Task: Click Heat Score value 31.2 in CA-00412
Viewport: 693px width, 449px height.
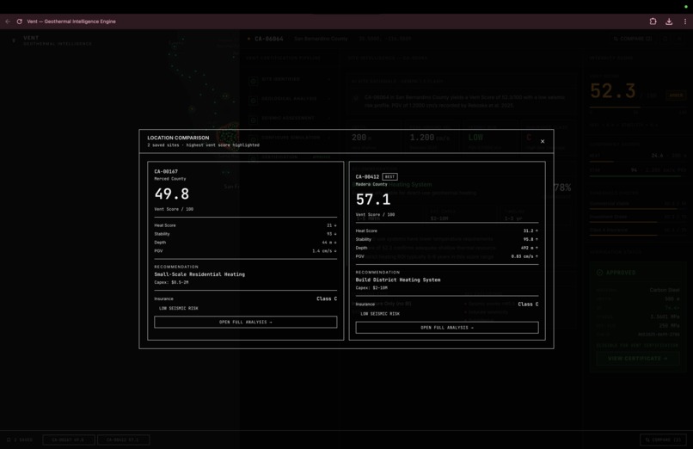Action: coord(530,231)
